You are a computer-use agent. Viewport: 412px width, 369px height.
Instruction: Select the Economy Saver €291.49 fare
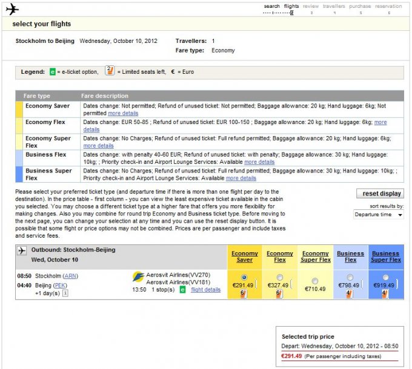point(244,278)
